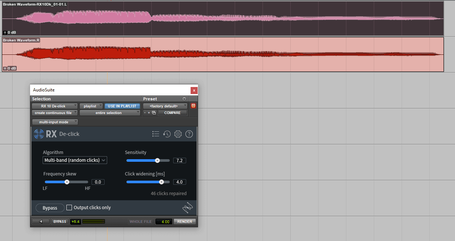Open the factory default preset dropdown
The width and height of the screenshot is (455, 241).
(165, 106)
